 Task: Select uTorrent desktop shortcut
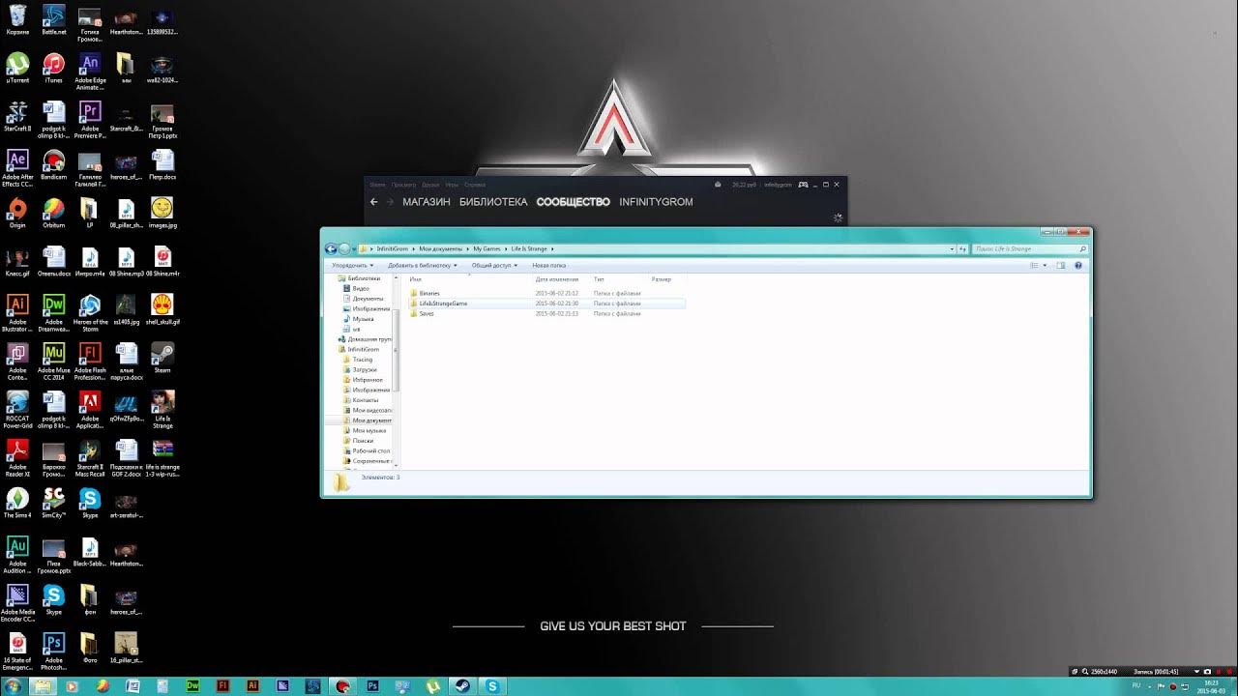pyautogui.click(x=17, y=68)
